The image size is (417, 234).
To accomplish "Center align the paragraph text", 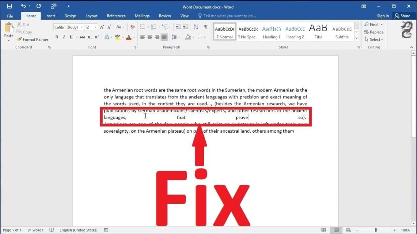I will (150, 37).
